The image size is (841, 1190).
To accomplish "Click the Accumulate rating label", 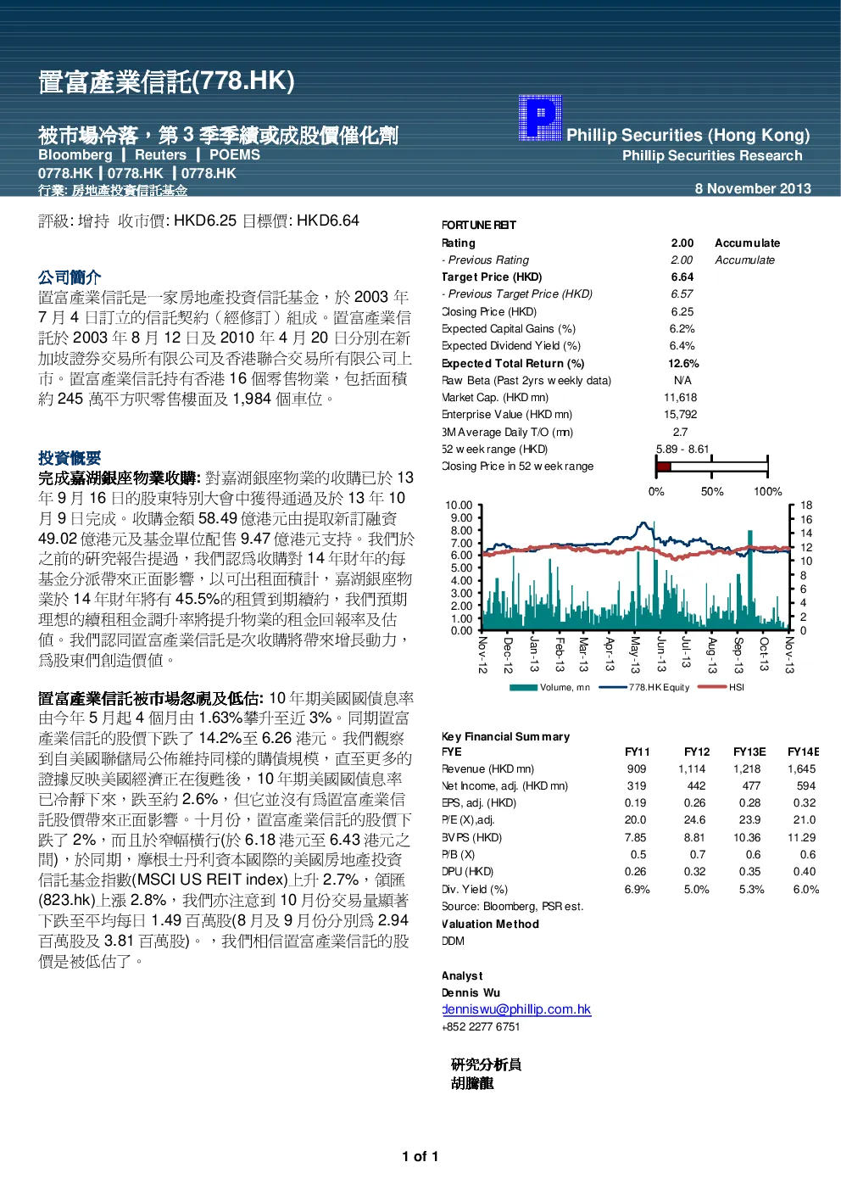I will [747, 243].
